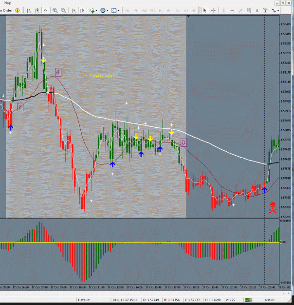The width and height of the screenshot is (294, 305).
Task: Toggle chart shift
Action: 82,11
